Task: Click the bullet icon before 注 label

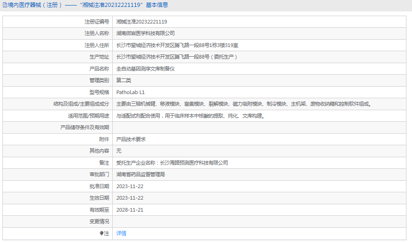Action: point(102,233)
